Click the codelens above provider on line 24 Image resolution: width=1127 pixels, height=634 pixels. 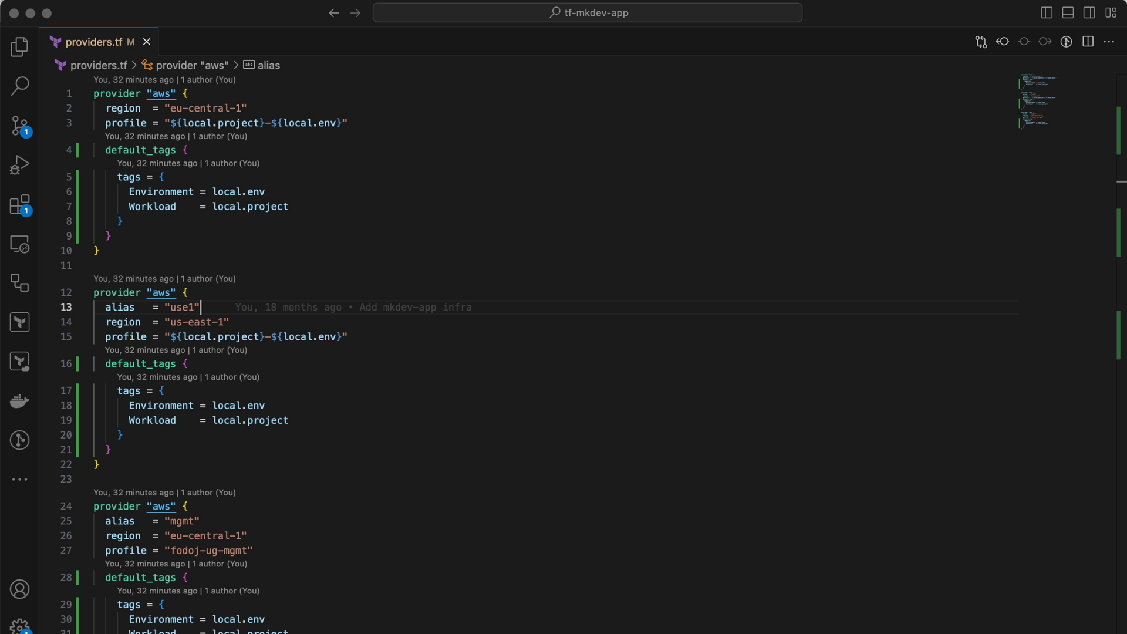click(x=164, y=493)
